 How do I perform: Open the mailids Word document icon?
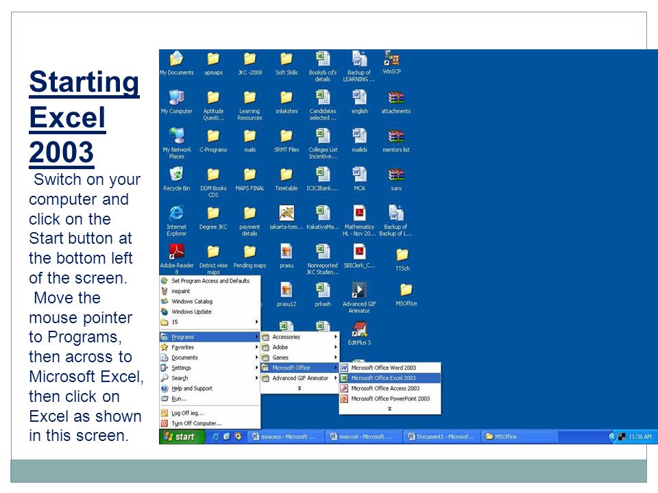(359, 140)
